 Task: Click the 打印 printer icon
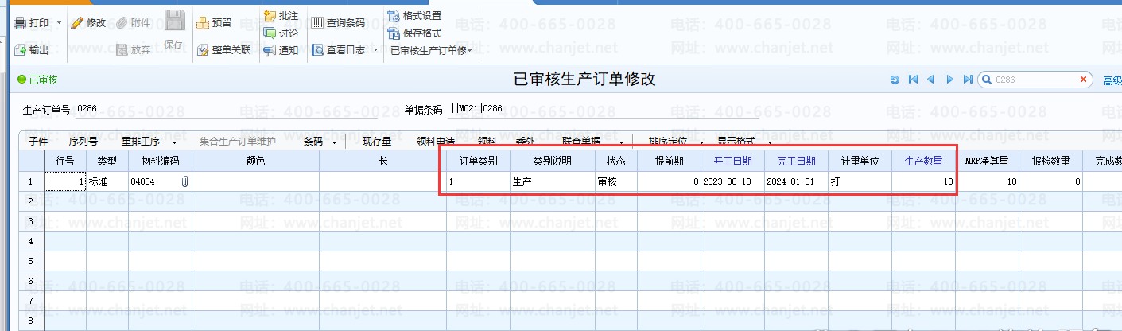pos(20,23)
